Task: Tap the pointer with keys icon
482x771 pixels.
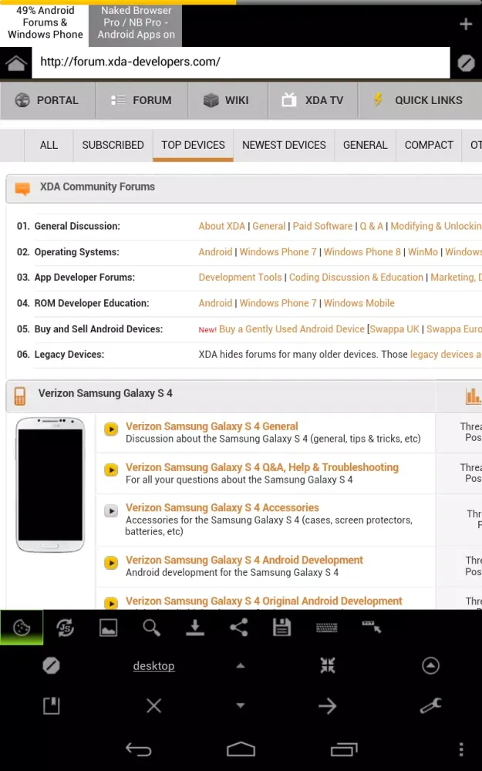Action: point(372,626)
